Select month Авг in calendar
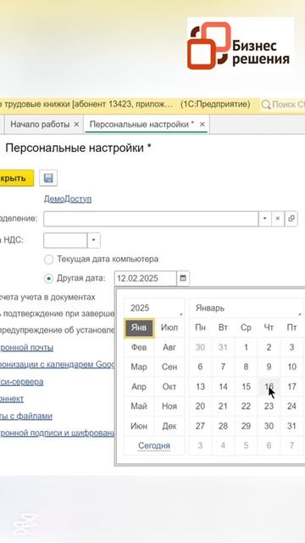The height and width of the screenshot is (543, 305). pos(169,347)
